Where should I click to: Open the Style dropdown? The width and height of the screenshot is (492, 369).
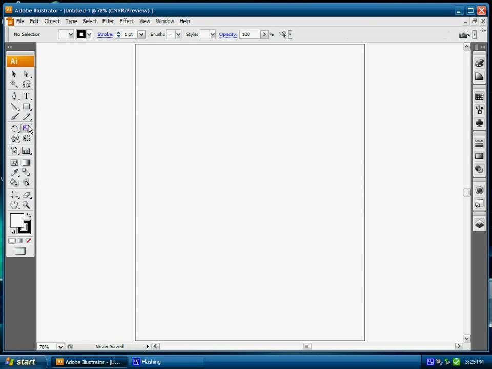pos(212,34)
